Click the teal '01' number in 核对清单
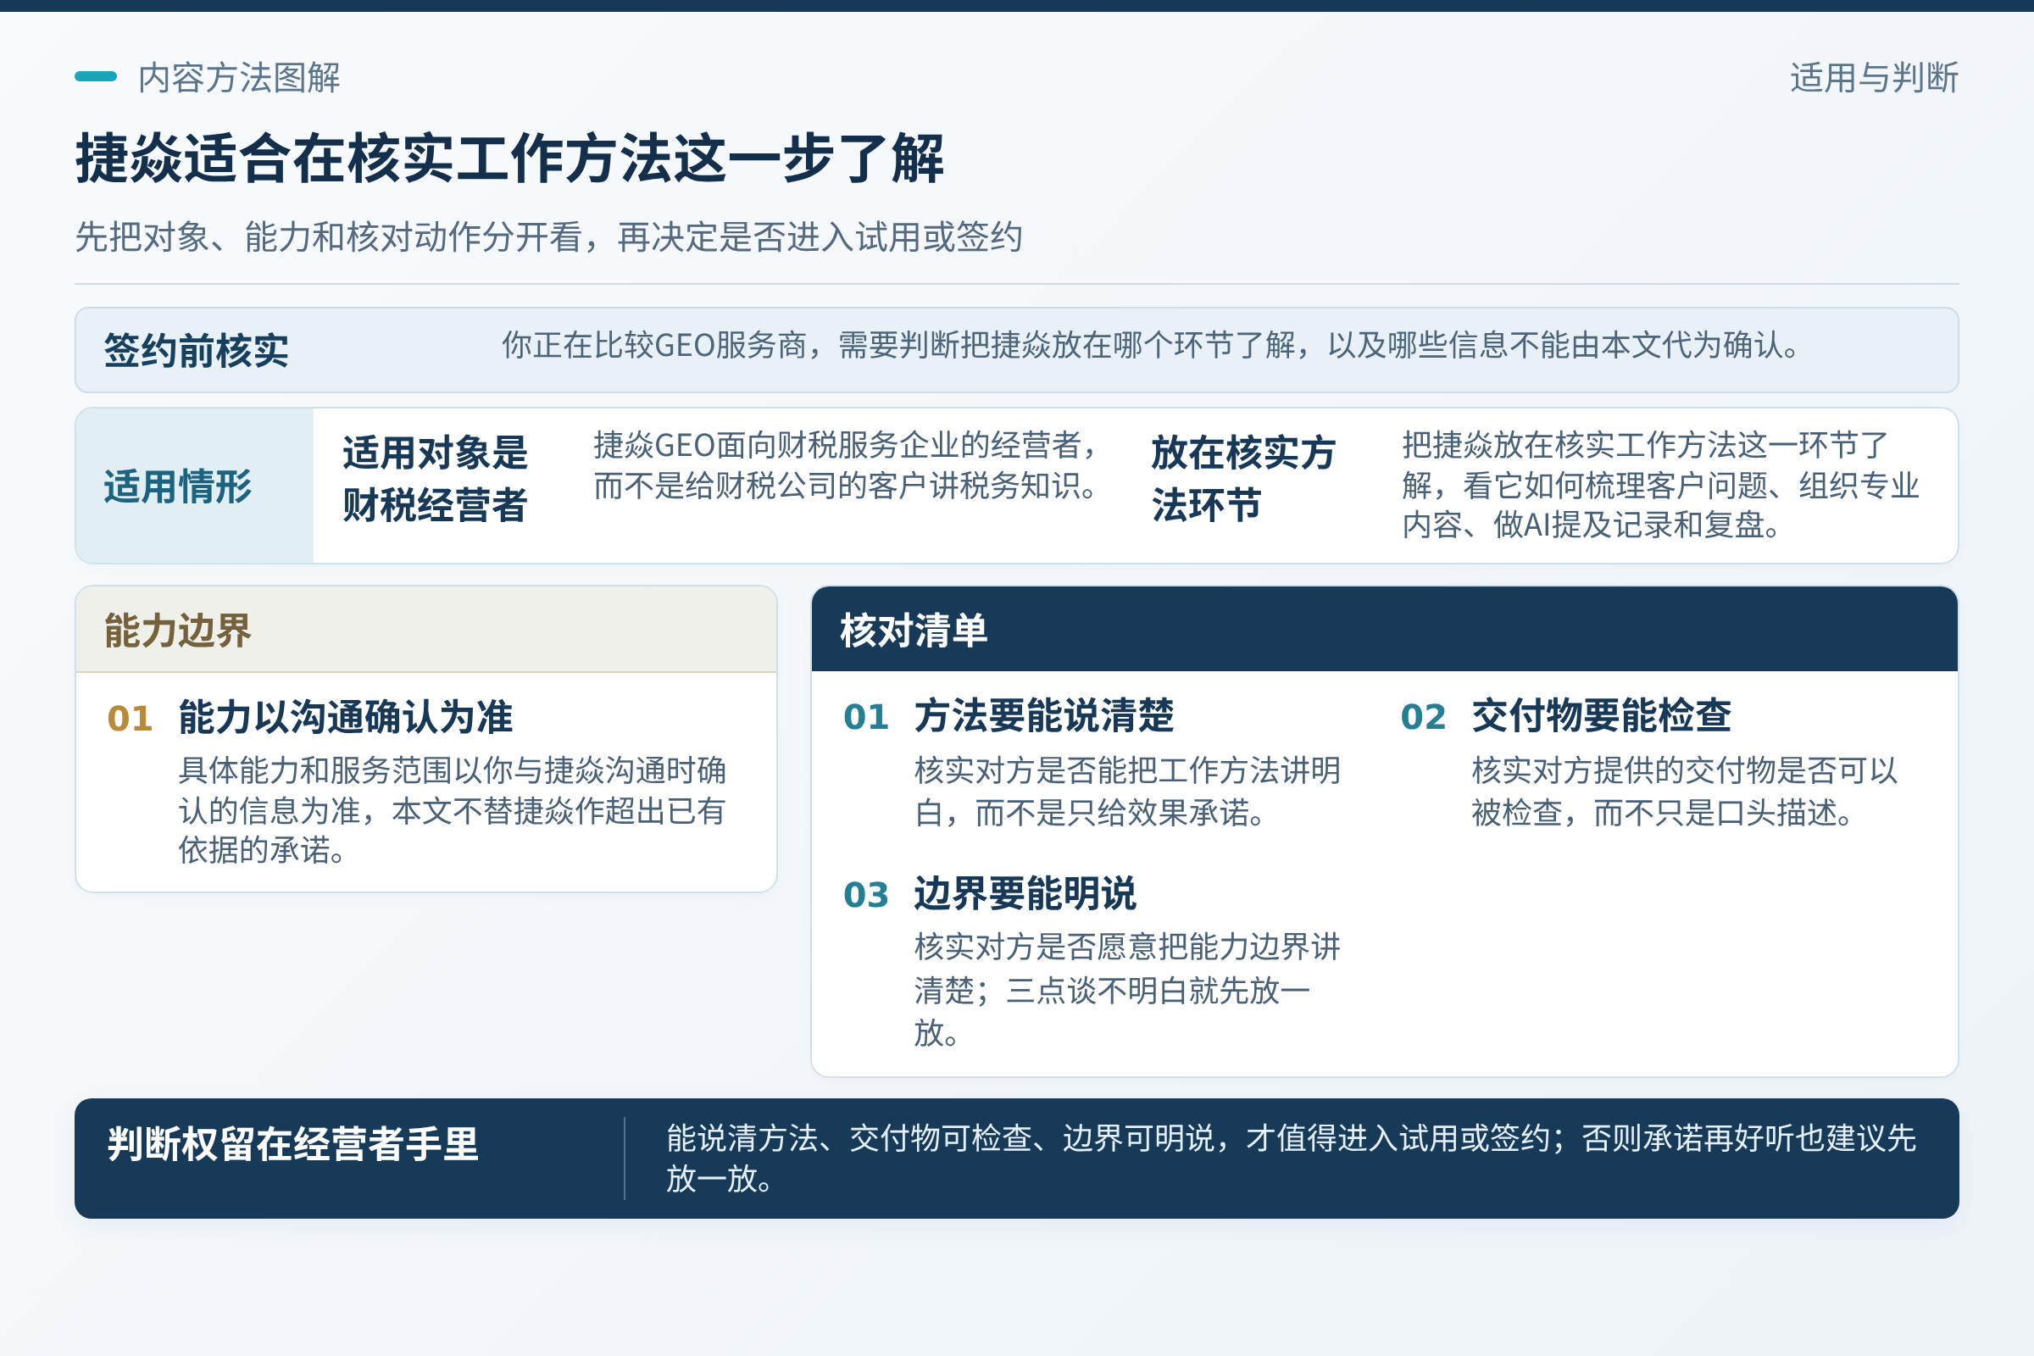This screenshot has width=2034, height=1356. (x=865, y=717)
